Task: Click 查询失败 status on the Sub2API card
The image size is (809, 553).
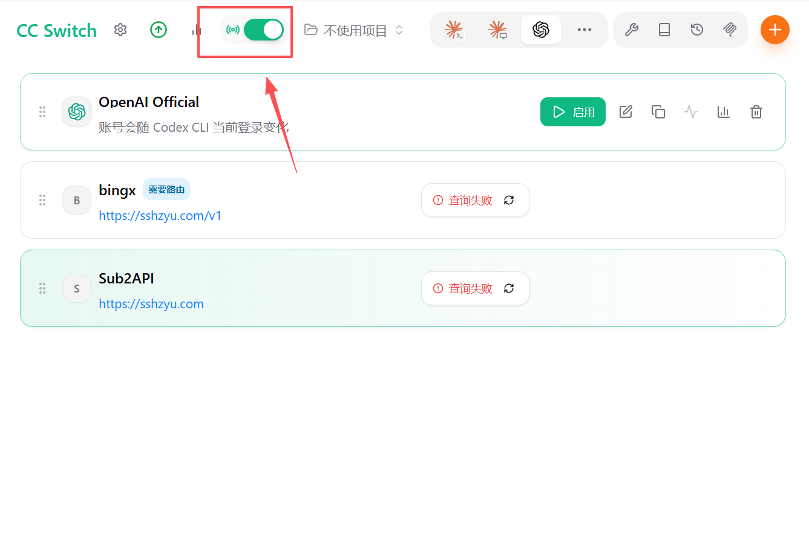Action: 463,288
